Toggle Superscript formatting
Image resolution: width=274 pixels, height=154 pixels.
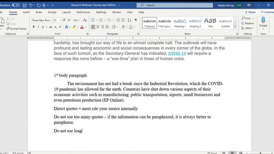click(x=60, y=27)
